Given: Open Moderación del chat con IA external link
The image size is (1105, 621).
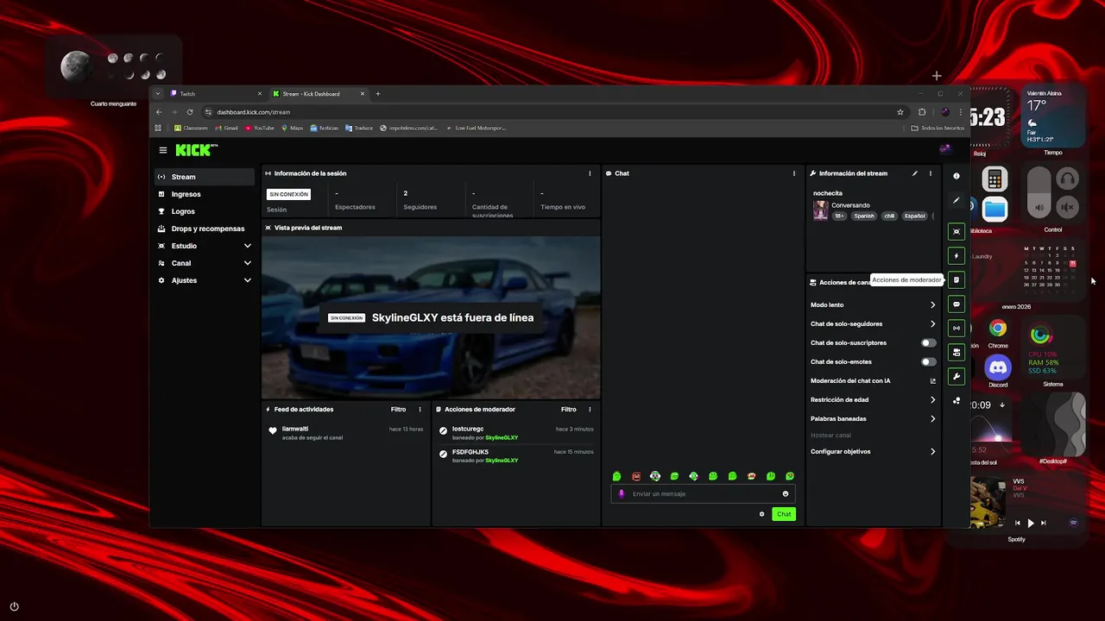Looking at the screenshot, I should (x=933, y=380).
